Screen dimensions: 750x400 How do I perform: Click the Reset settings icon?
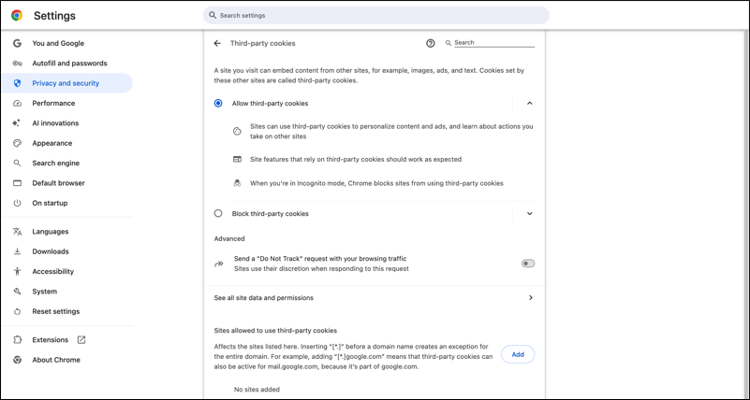pyautogui.click(x=17, y=311)
